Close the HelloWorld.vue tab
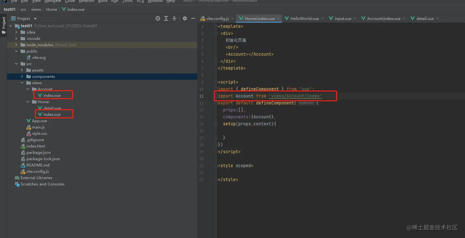This screenshot has width=465, height=238. coord(322,19)
